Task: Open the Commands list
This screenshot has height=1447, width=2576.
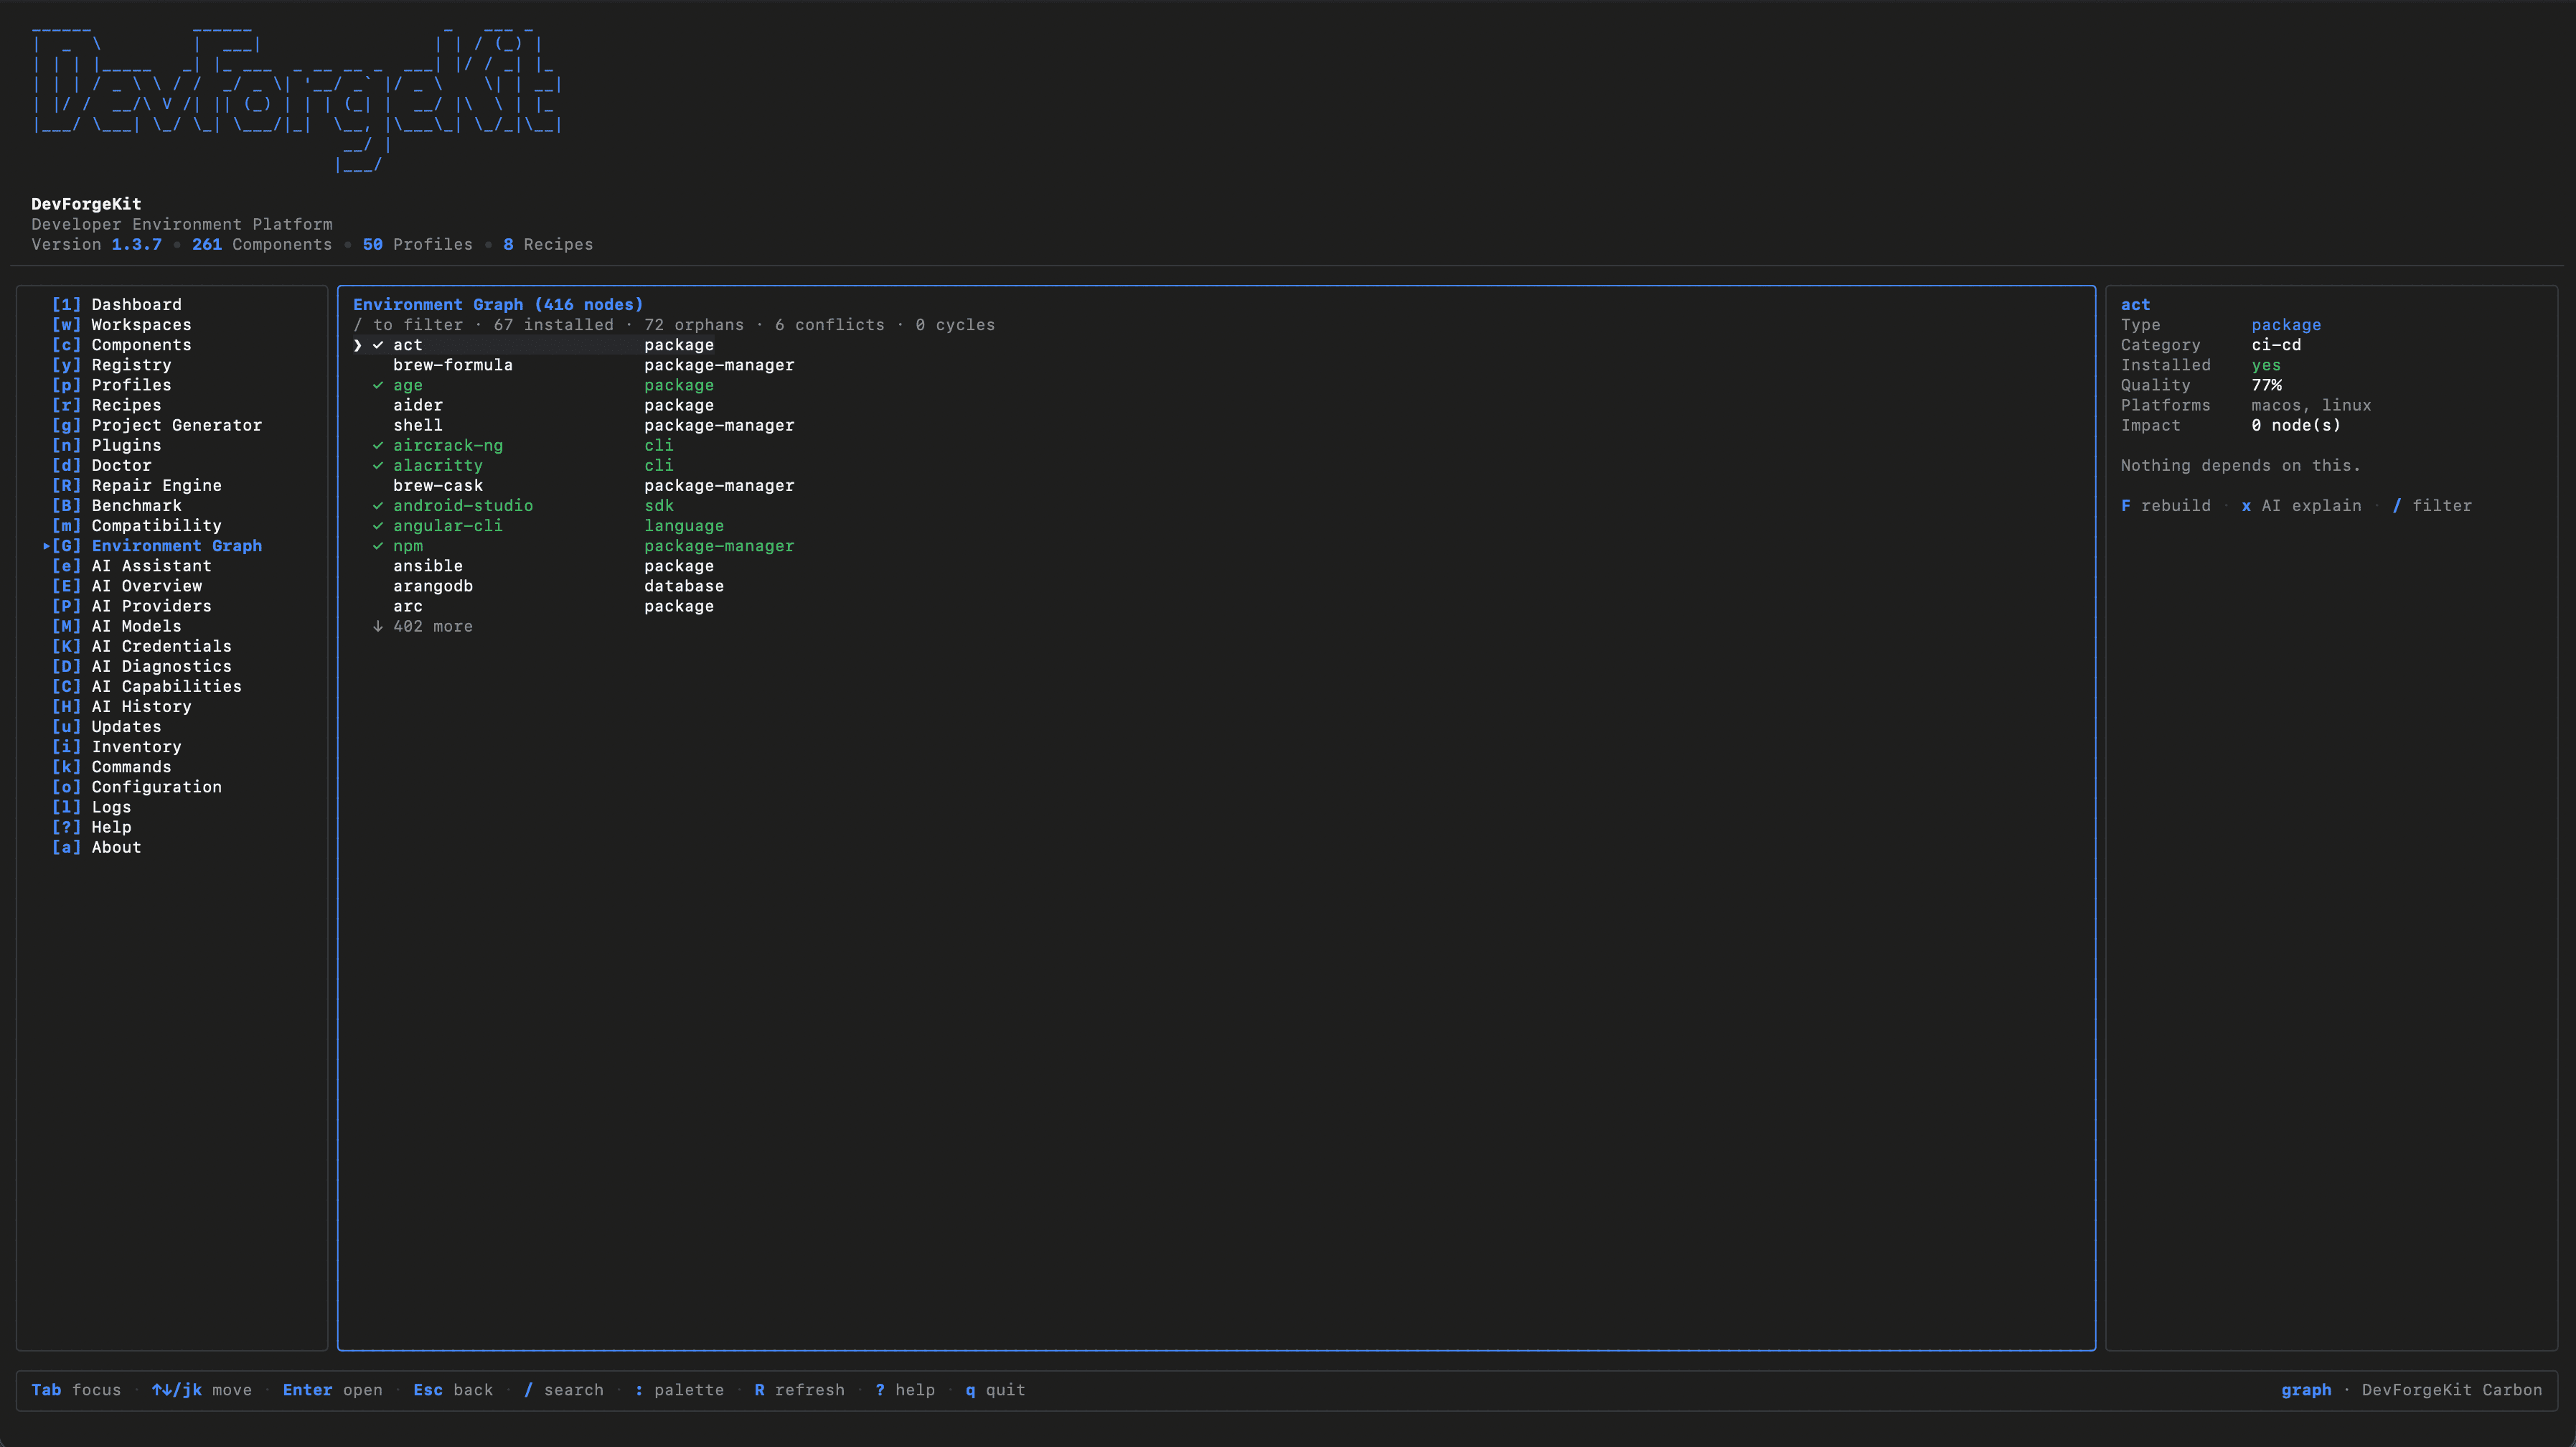Action: coord(111,766)
